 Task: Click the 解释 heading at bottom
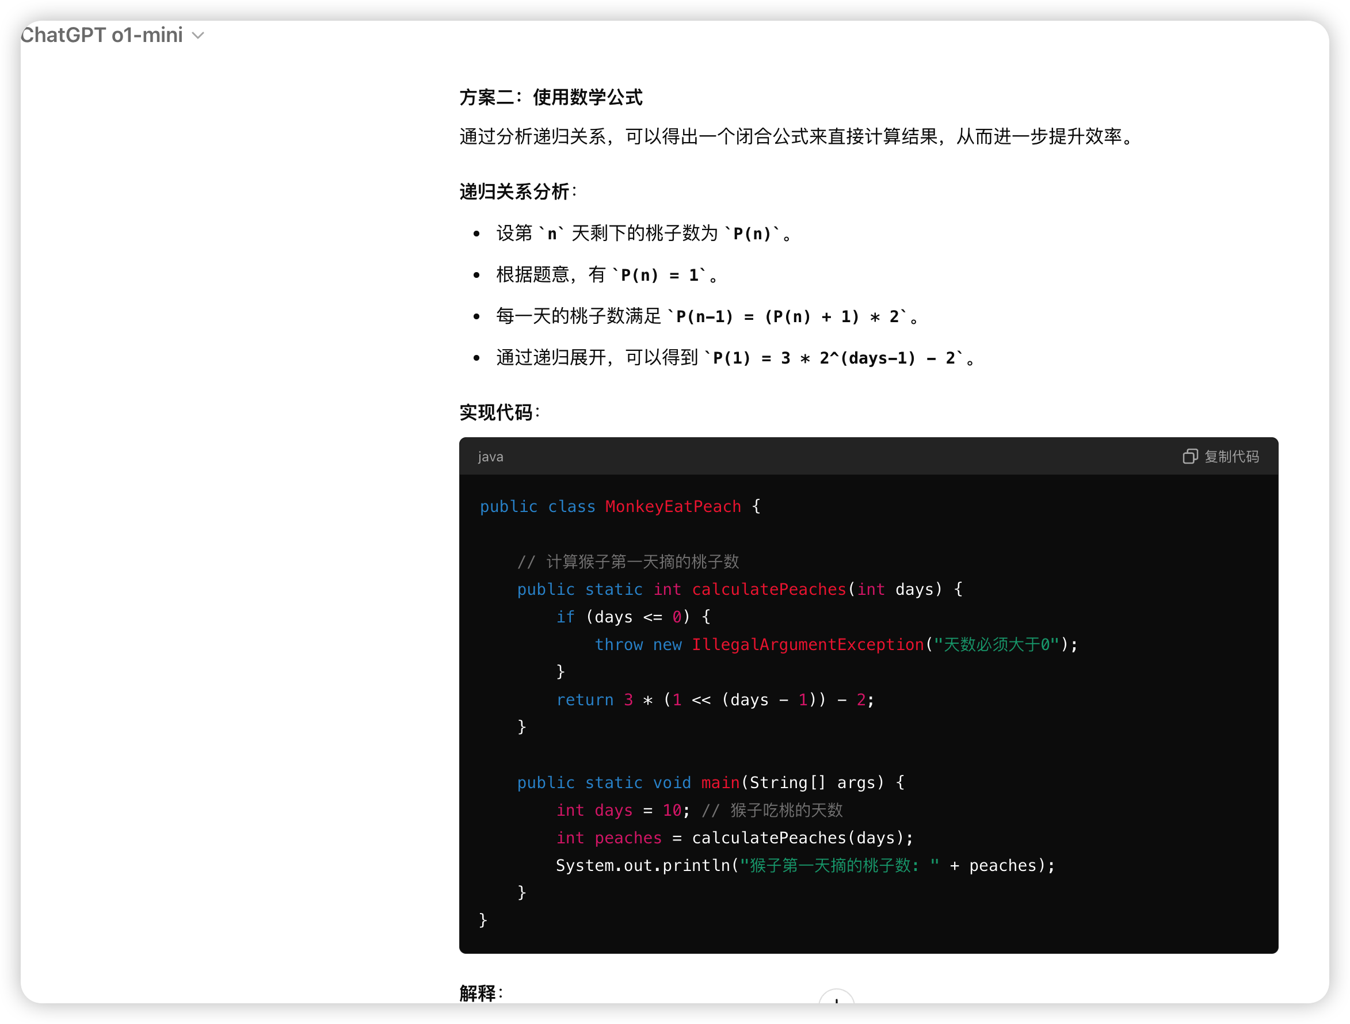481,993
